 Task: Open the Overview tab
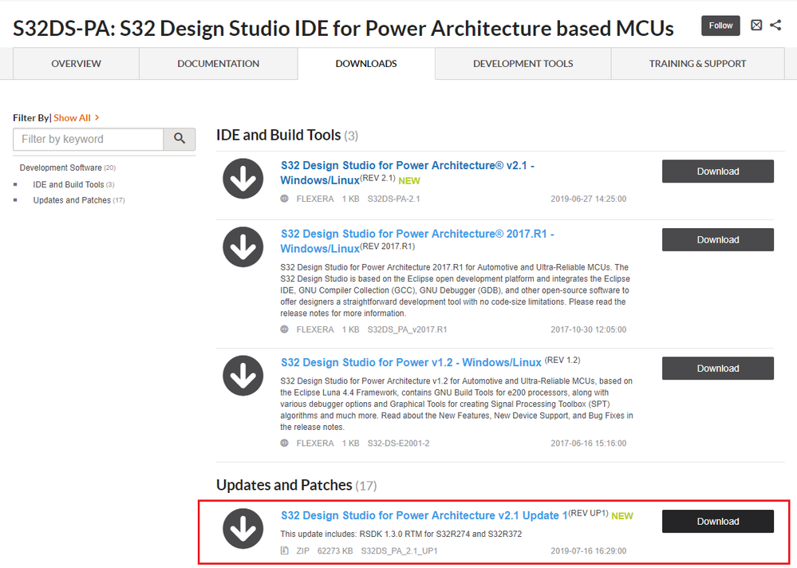coord(77,64)
